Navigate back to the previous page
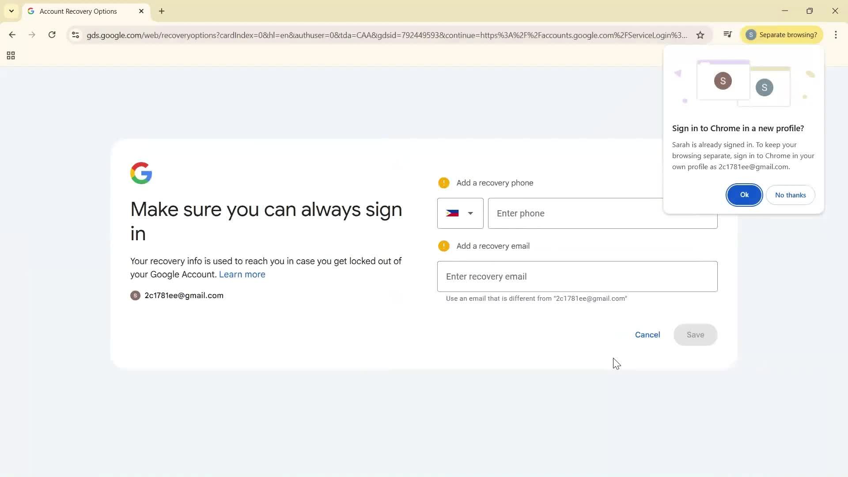The image size is (848, 477). pos(12,35)
